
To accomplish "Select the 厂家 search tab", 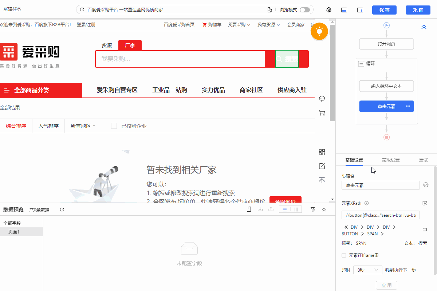I will (x=130, y=45).
